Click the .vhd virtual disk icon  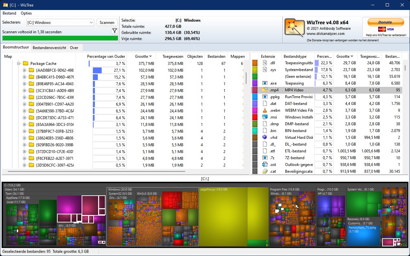265,138
